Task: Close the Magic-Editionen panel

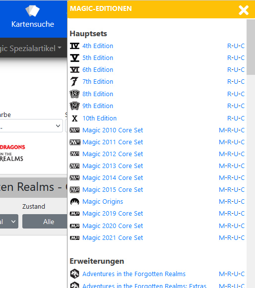Action: click(x=244, y=10)
